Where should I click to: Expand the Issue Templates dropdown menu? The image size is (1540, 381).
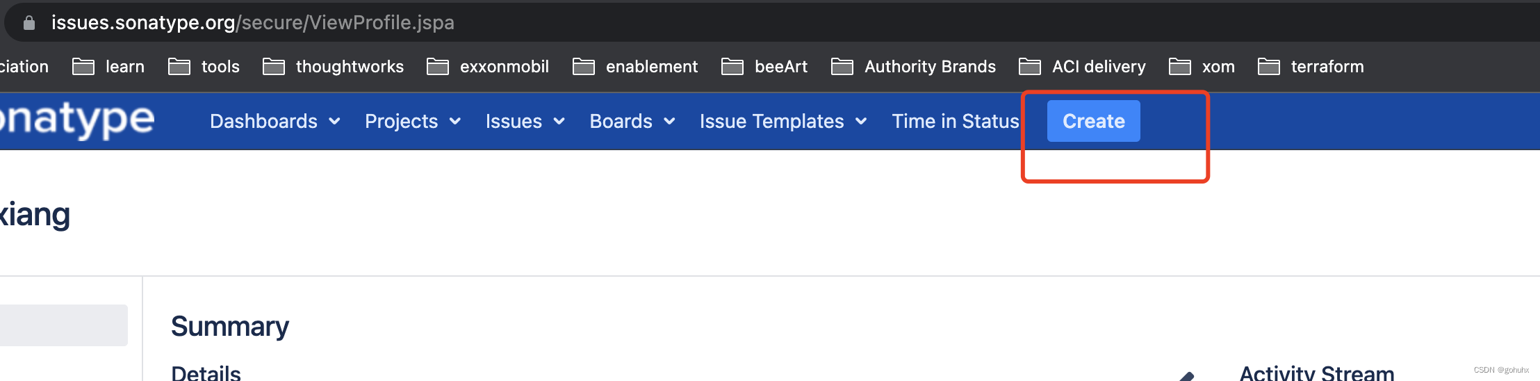(x=783, y=122)
